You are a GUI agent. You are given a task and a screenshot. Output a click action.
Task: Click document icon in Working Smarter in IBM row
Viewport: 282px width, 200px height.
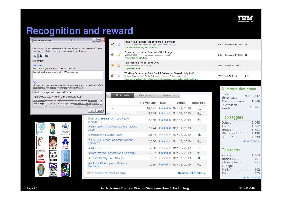point(119,76)
